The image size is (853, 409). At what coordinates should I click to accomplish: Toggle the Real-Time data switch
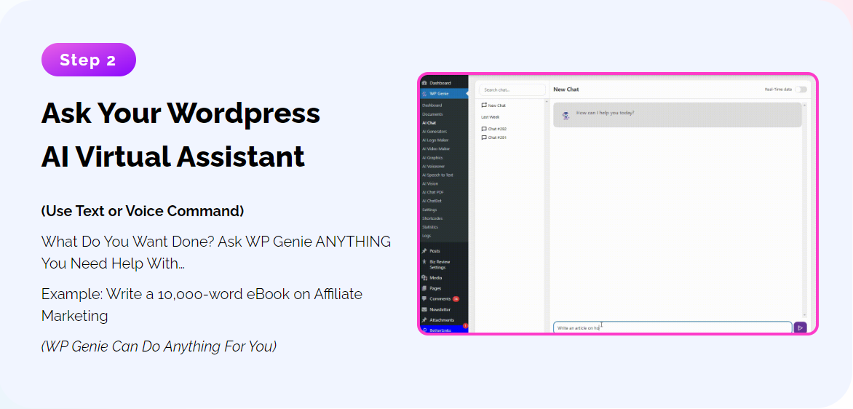tap(801, 90)
